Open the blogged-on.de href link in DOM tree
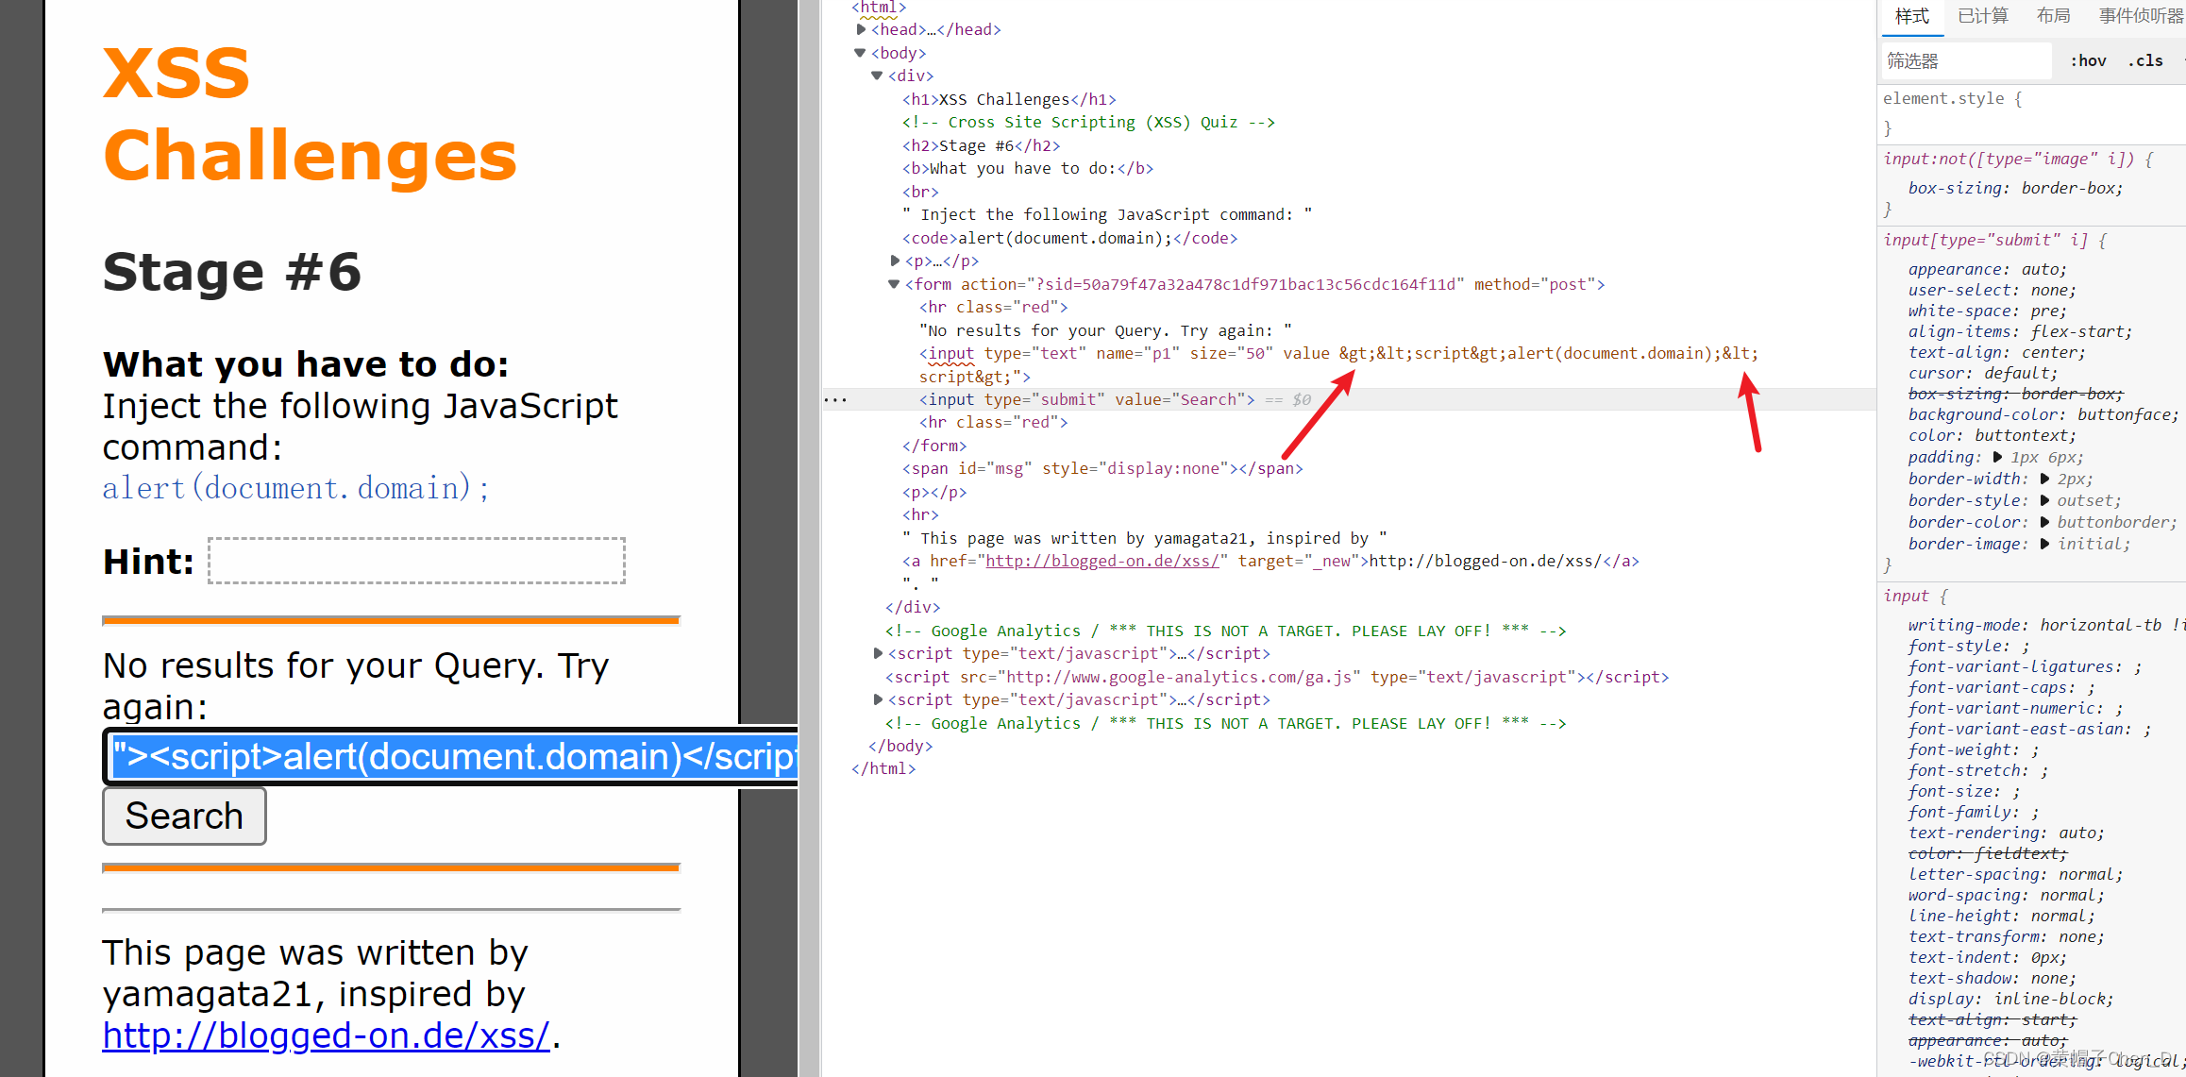This screenshot has width=2186, height=1077. click(1102, 561)
